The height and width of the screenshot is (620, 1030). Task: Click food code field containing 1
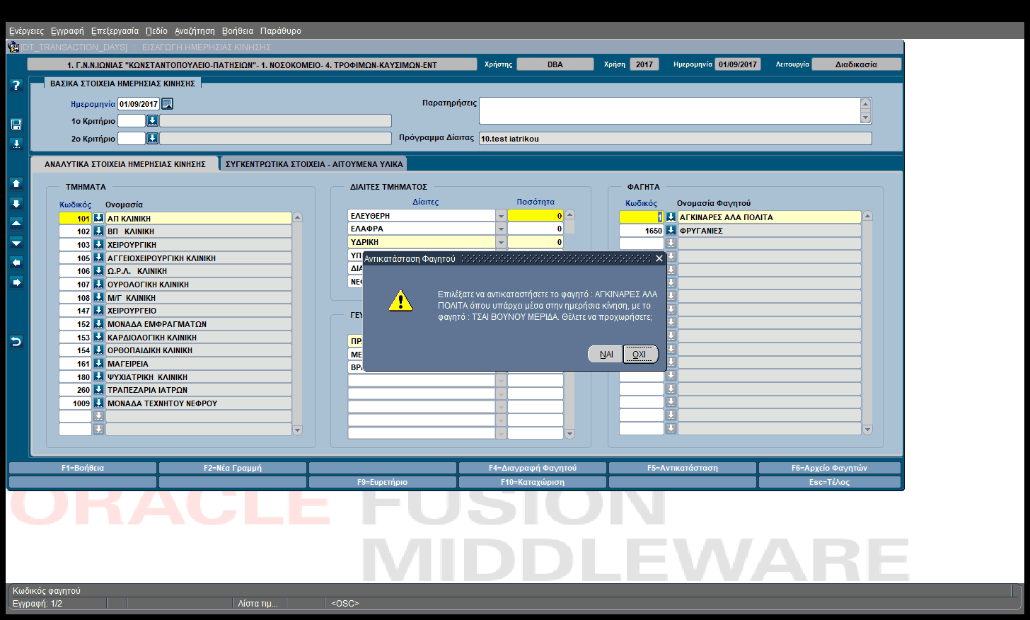[x=642, y=217]
